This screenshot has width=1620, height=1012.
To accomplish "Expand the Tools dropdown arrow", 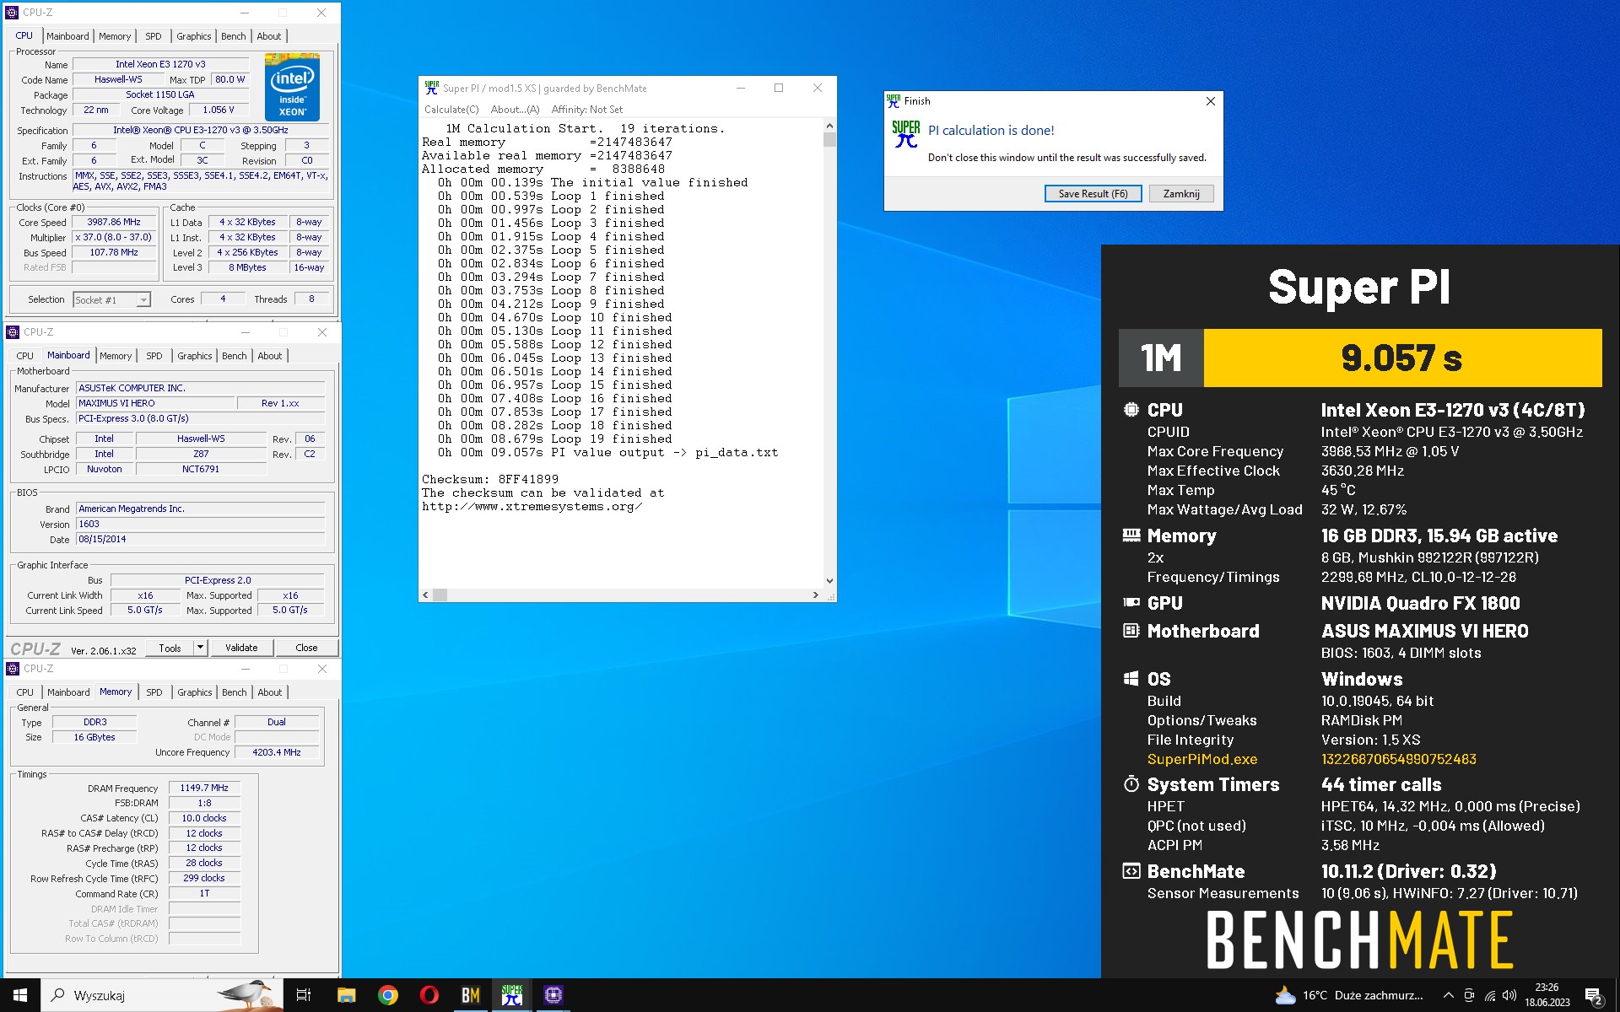I will [x=201, y=648].
